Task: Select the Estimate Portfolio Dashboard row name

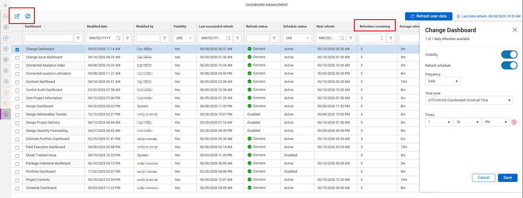Action: pyautogui.click(x=48, y=139)
